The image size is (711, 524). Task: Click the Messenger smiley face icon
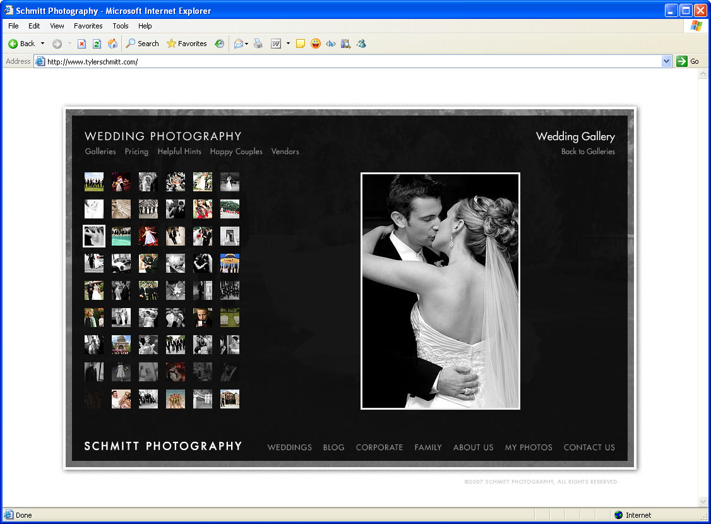tap(315, 44)
